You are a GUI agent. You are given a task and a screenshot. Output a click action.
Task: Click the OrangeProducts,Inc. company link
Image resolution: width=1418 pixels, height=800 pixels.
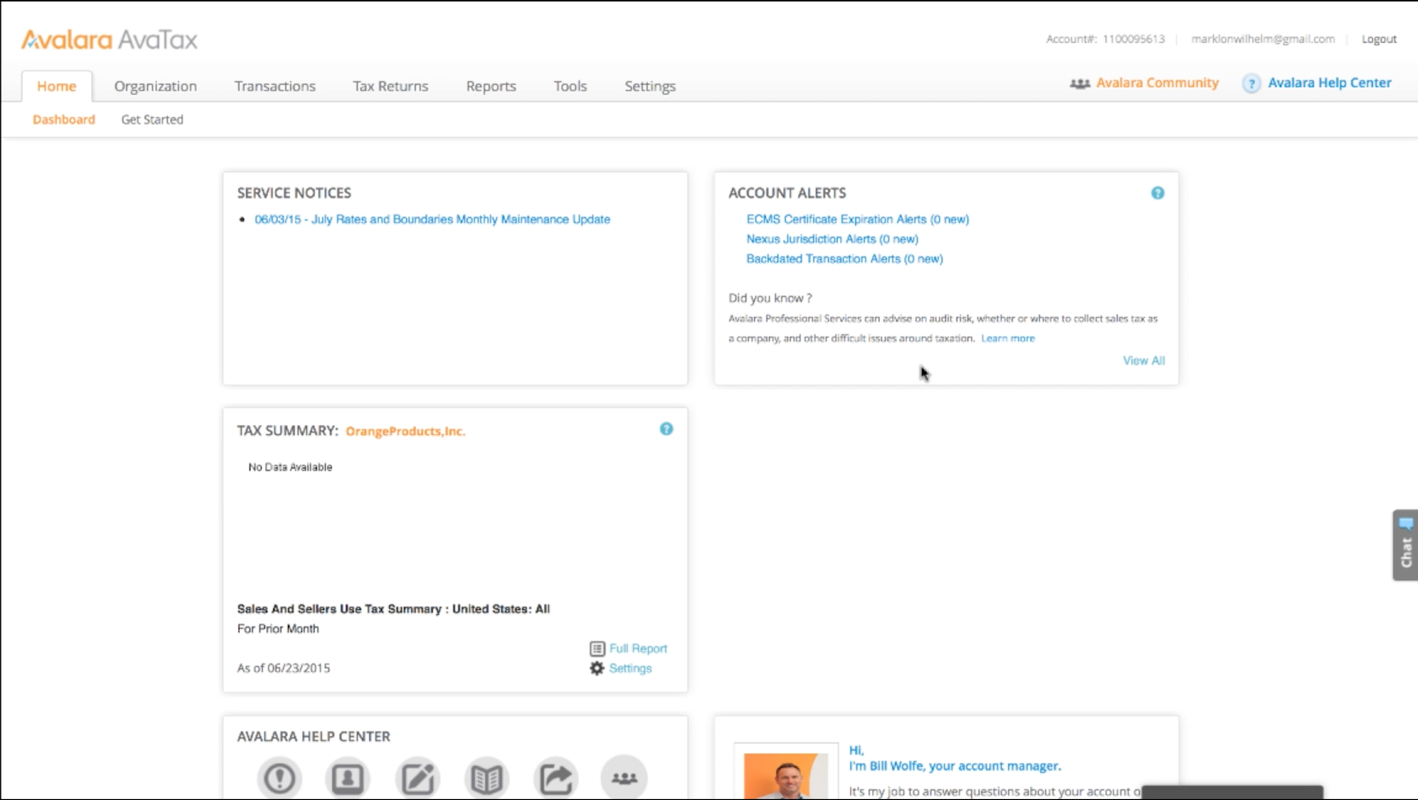pos(405,431)
